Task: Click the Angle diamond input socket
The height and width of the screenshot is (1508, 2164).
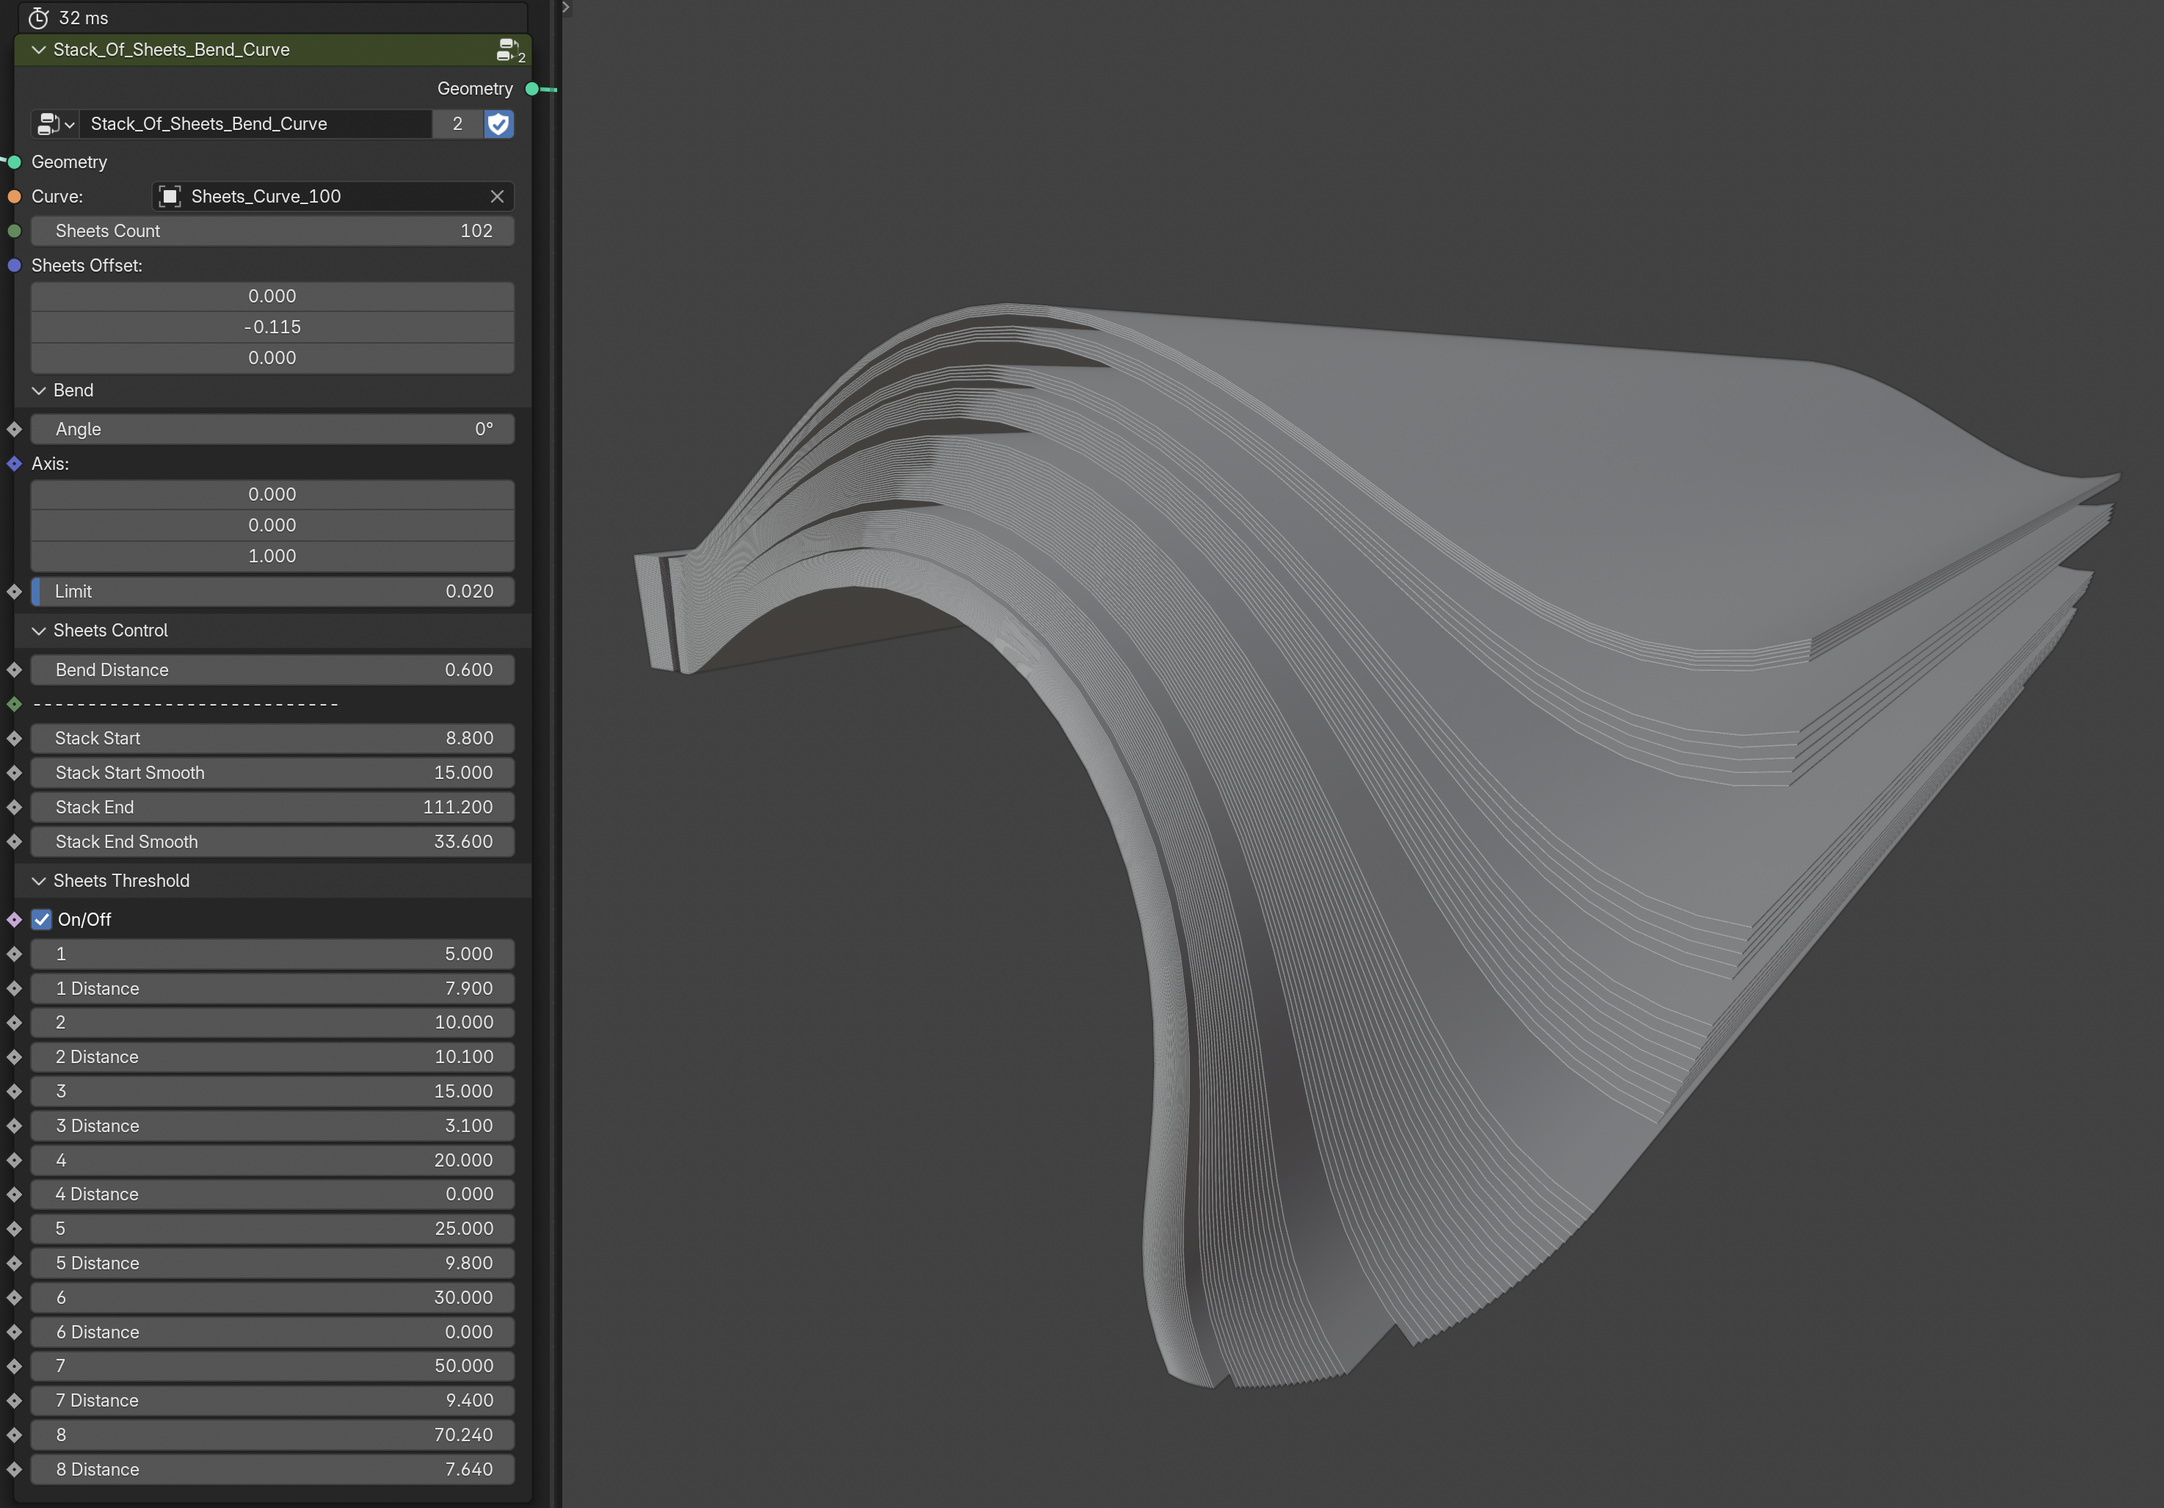Action: click(x=14, y=429)
